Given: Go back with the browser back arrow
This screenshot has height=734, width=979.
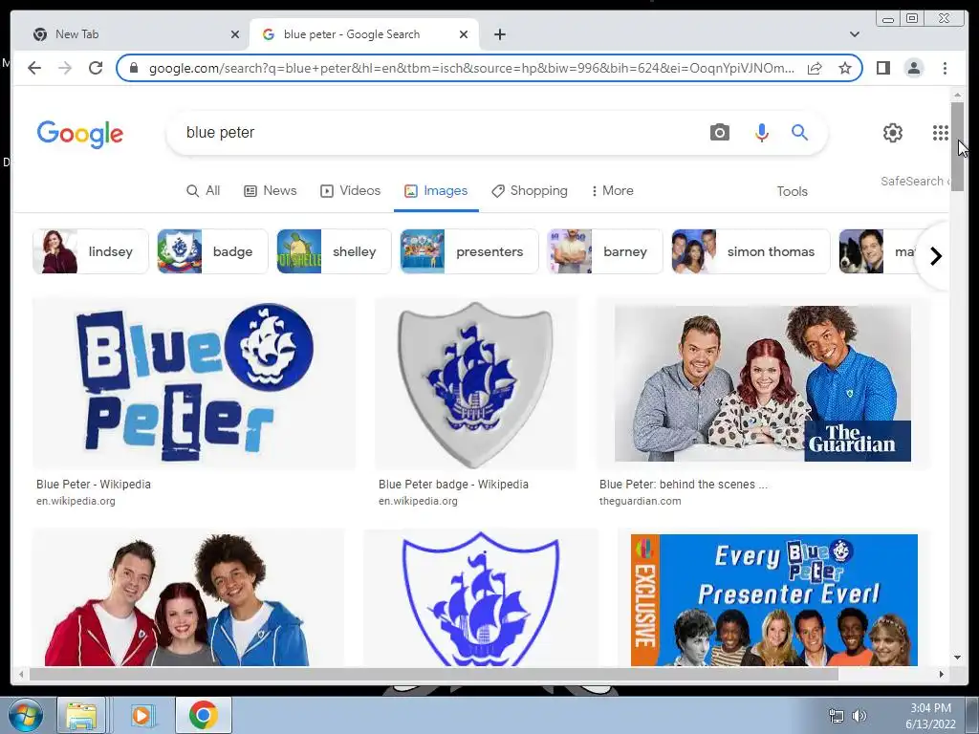Looking at the screenshot, I should (x=34, y=68).
